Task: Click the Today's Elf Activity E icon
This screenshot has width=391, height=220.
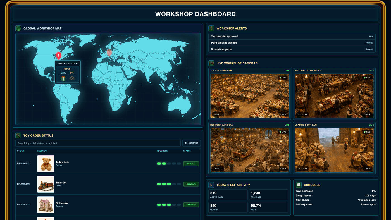Action: (x=211, y=185)
